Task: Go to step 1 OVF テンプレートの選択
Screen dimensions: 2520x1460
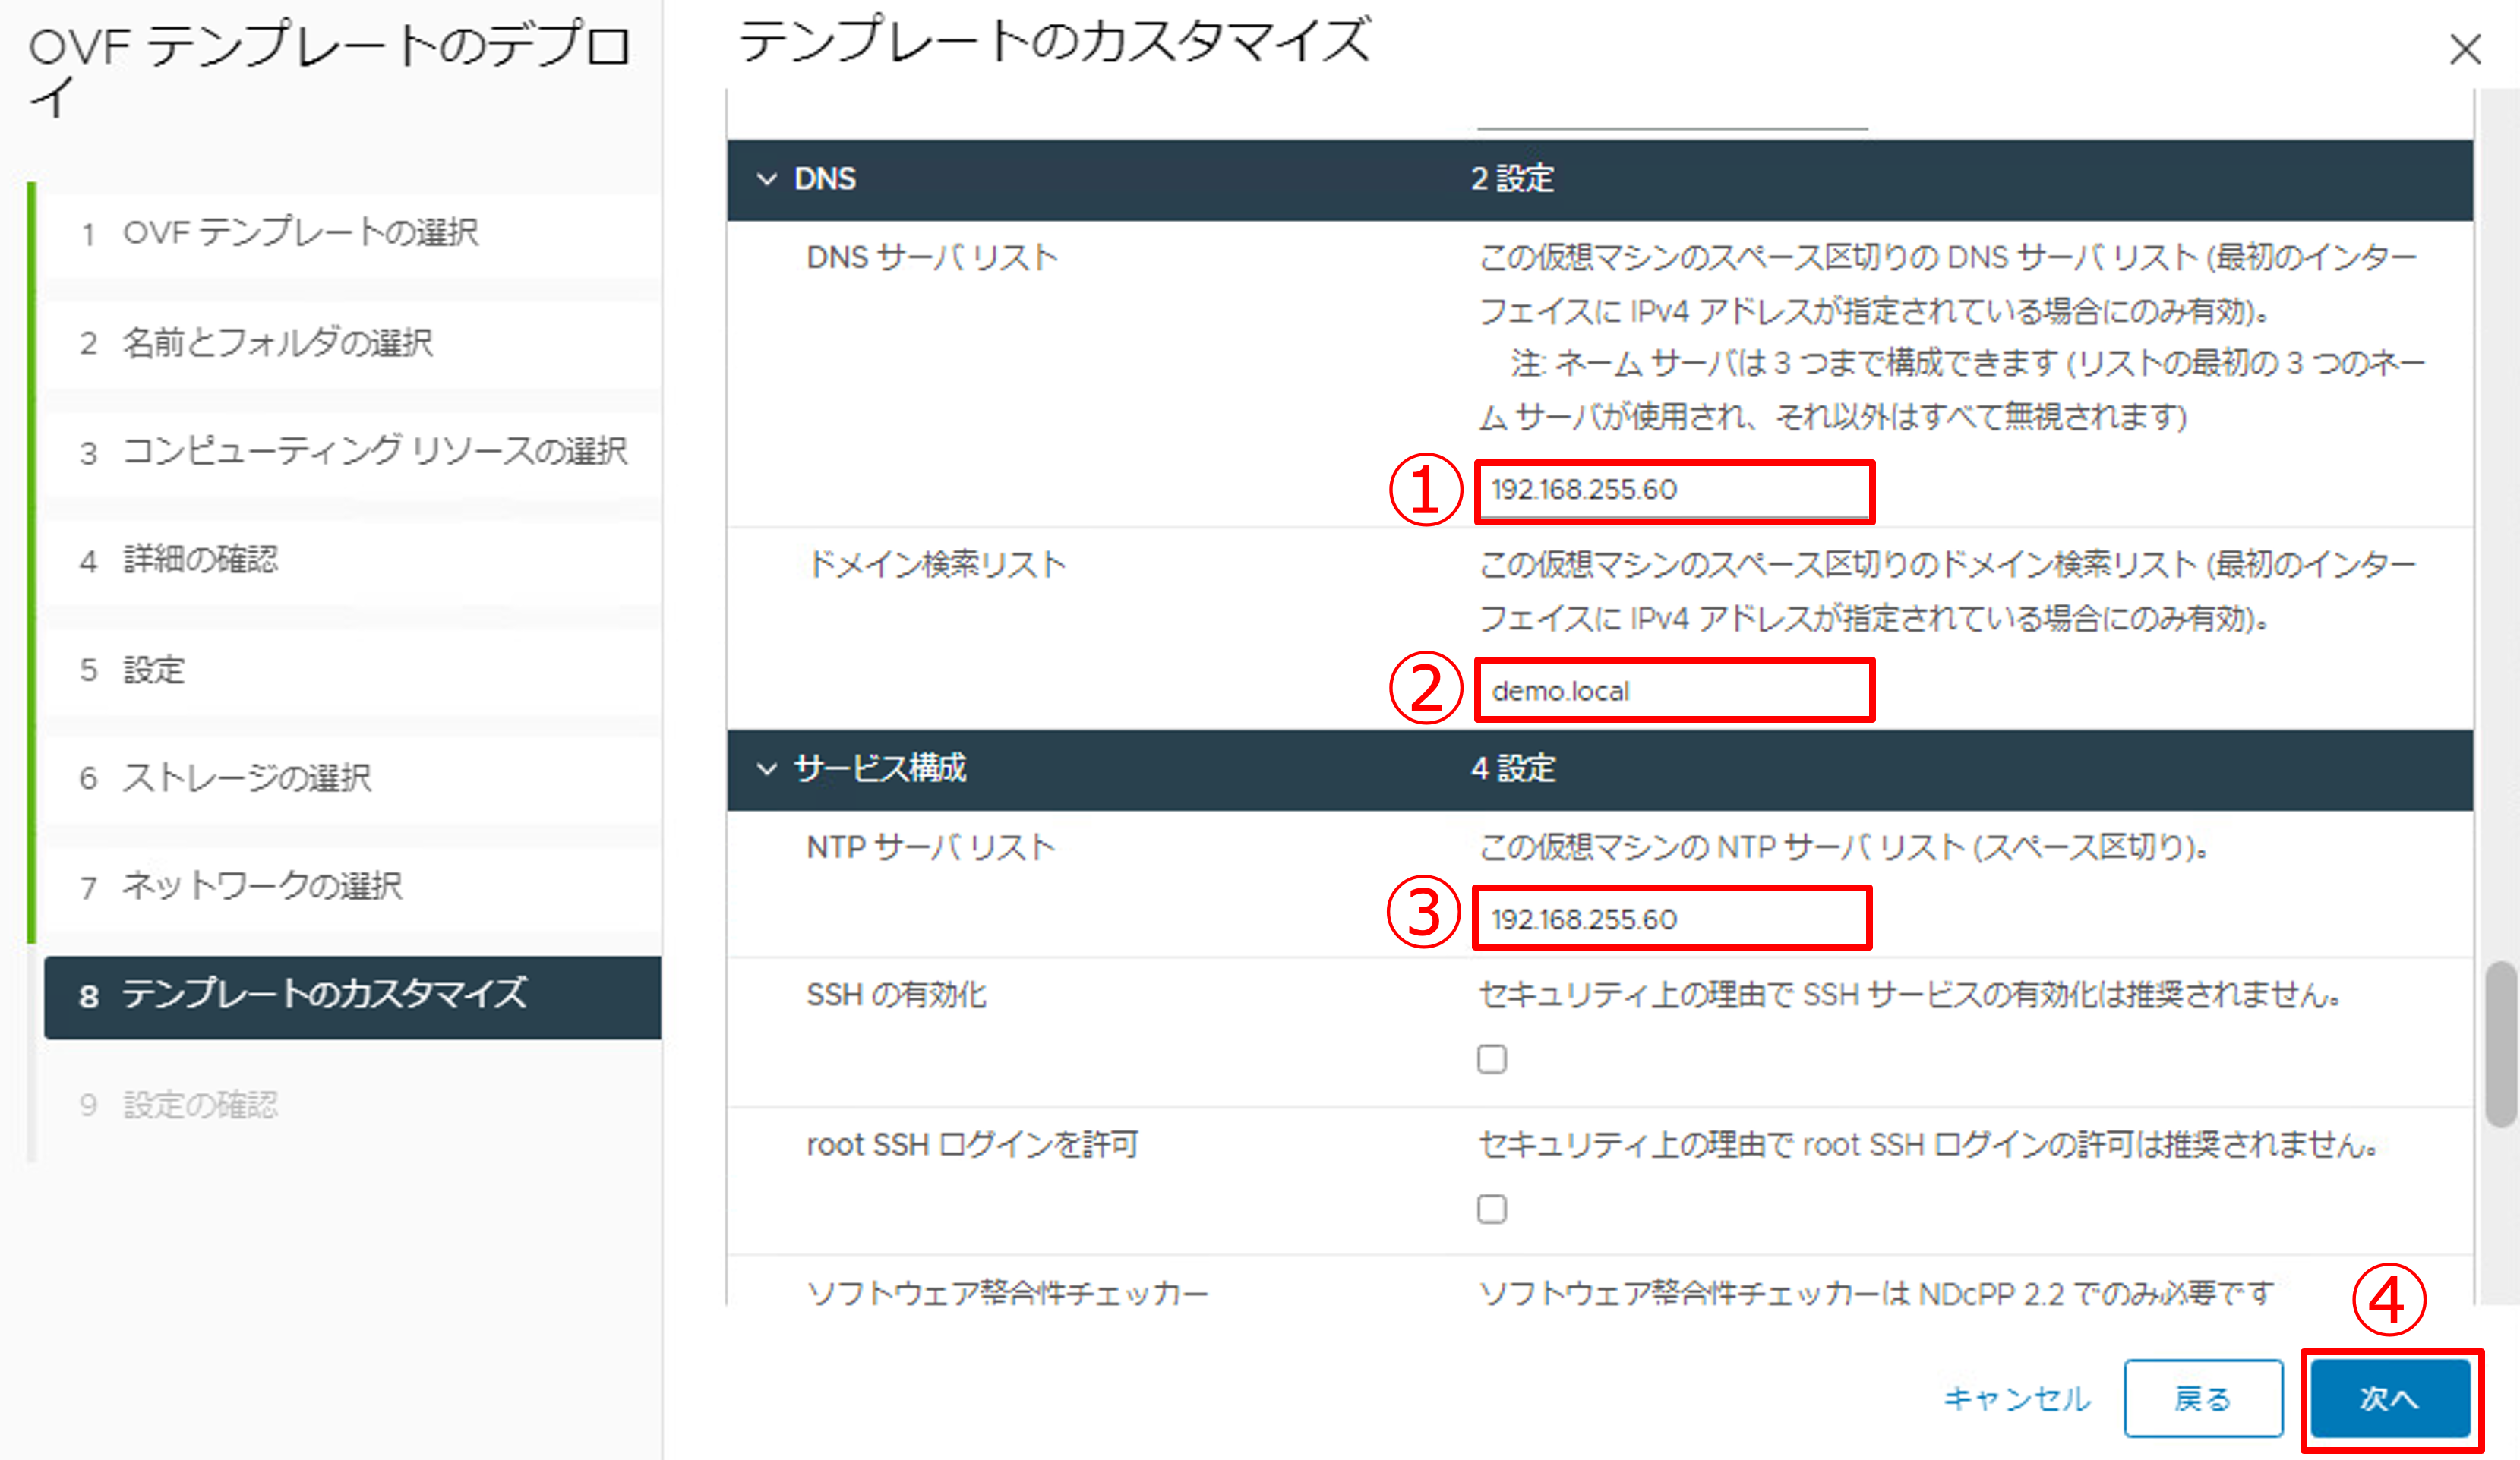Action: point(300,233)
